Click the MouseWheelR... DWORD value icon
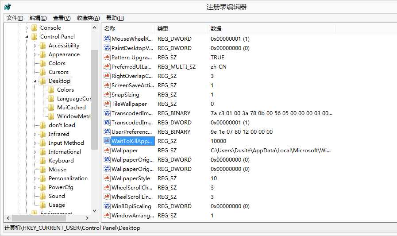Viewport: 397px width, 236px height. coord(107,39)
